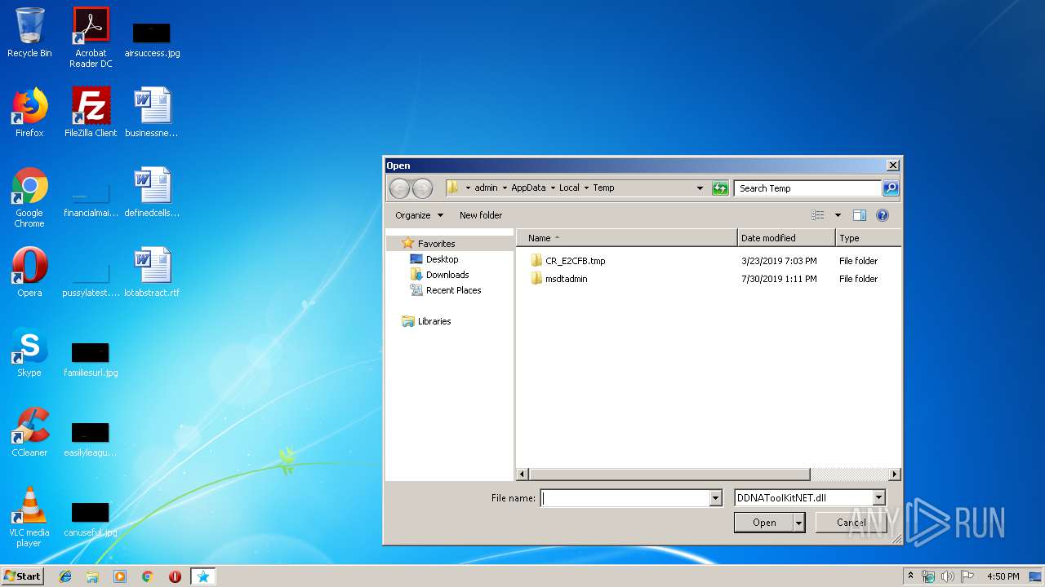Open Internet Explorer from taskbar
Image resolution: width=1045 pixels, height=587 pixels.
pos(65,576)
